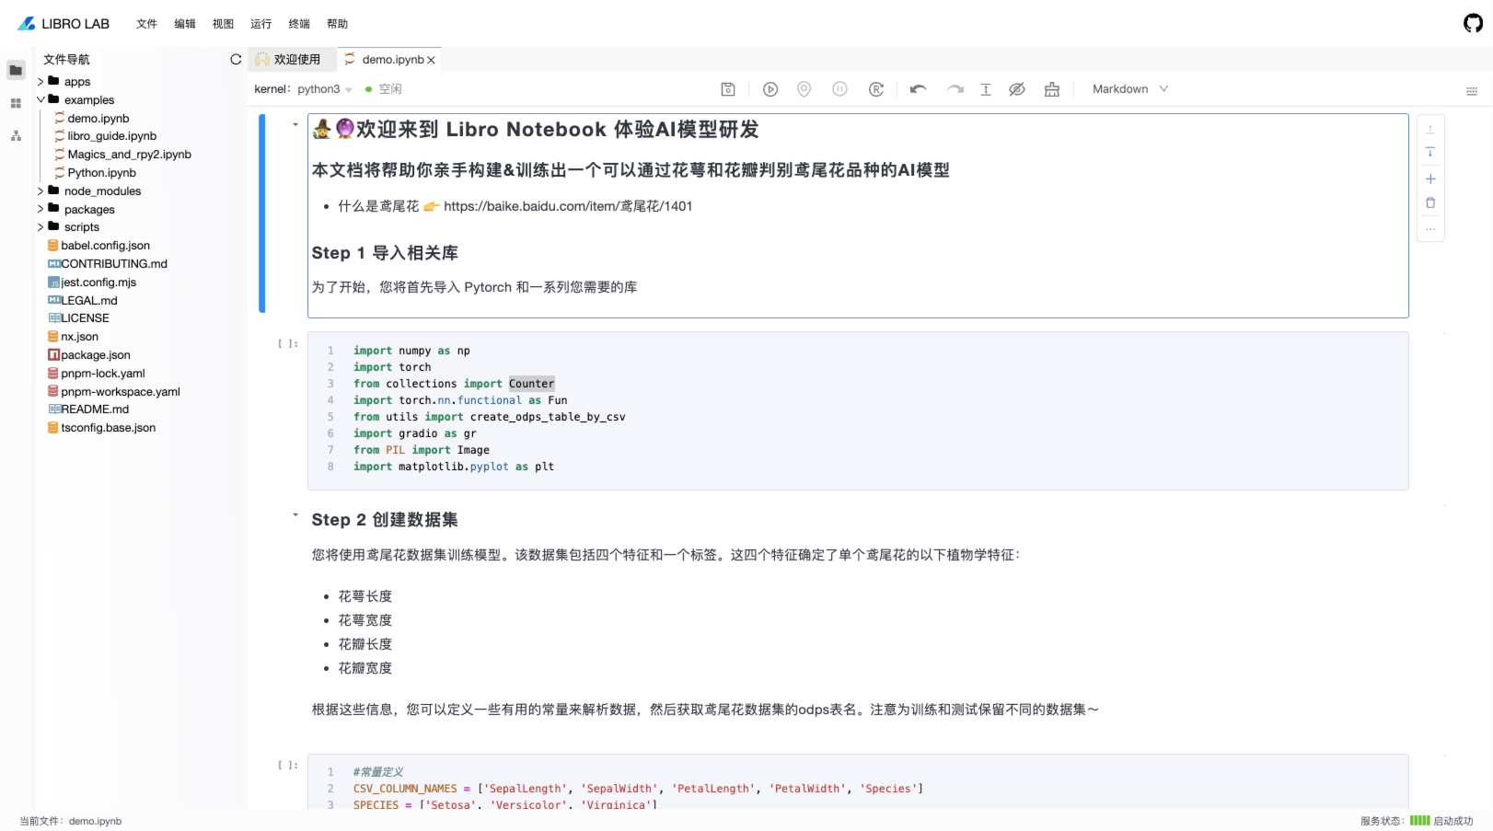Click the location-pin run icon in toolbar

[804, 89]
